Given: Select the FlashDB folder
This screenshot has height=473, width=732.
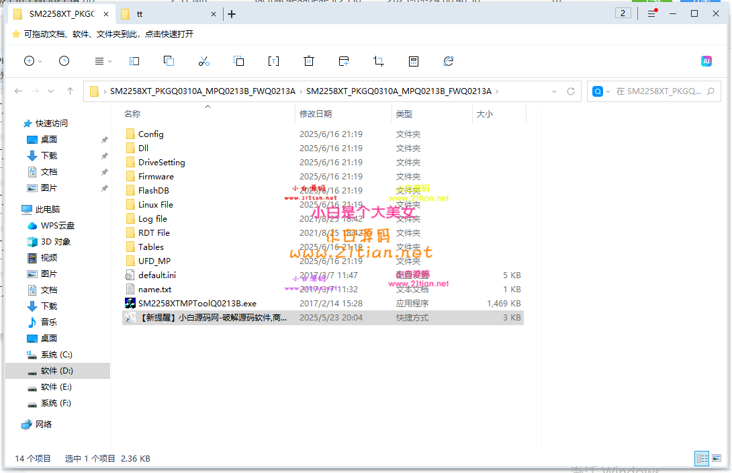Looking at the screenshot, I should 154,191.
